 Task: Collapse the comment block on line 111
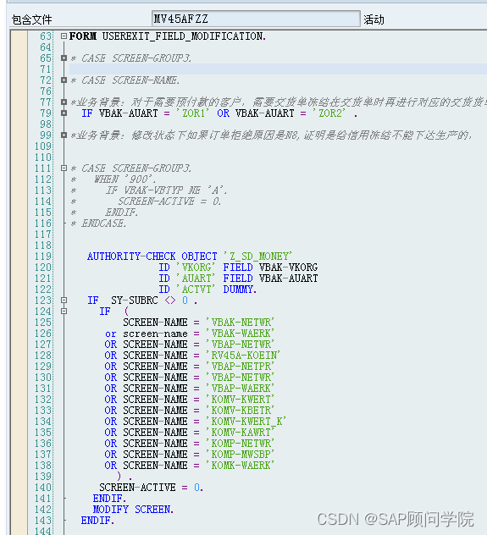tap(64, 168)
